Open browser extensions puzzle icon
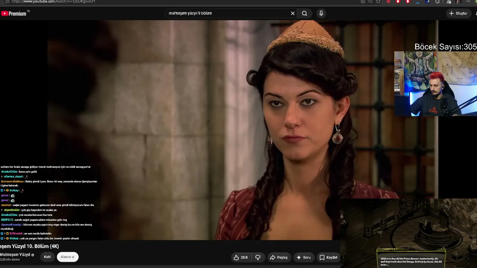477x268 pixels. click(x=437, y=1)
